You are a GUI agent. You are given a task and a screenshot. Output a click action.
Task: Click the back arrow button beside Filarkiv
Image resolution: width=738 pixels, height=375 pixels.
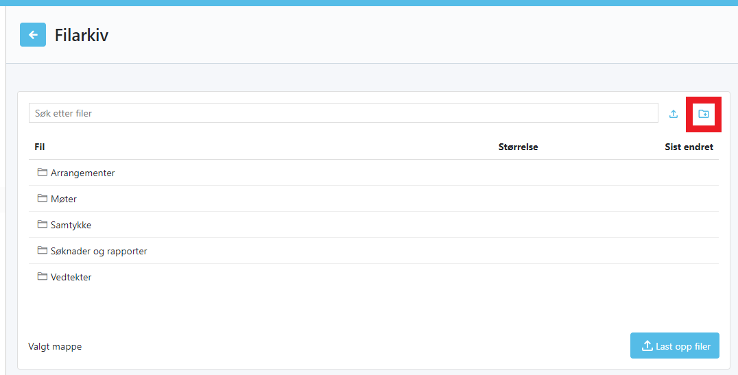(33, 35)
